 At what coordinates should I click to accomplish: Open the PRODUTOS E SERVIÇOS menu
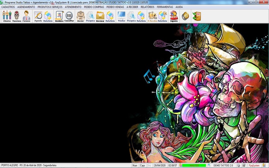click(50, 7)
